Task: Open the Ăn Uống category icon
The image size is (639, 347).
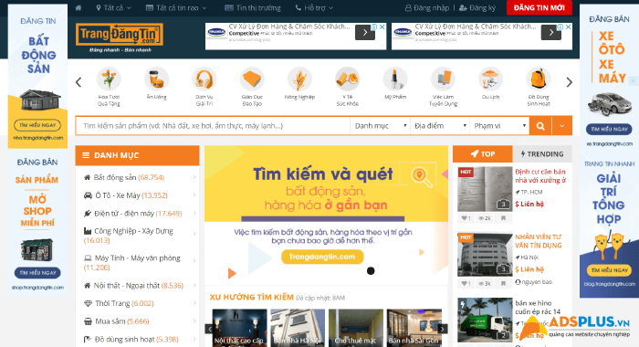Action: [x=156, y=79]
